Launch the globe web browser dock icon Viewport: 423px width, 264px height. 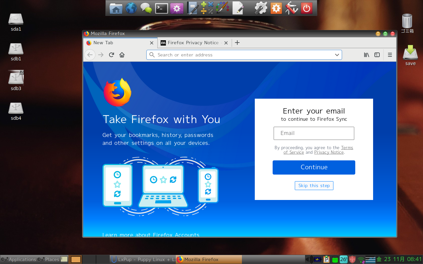coord(131,8)
